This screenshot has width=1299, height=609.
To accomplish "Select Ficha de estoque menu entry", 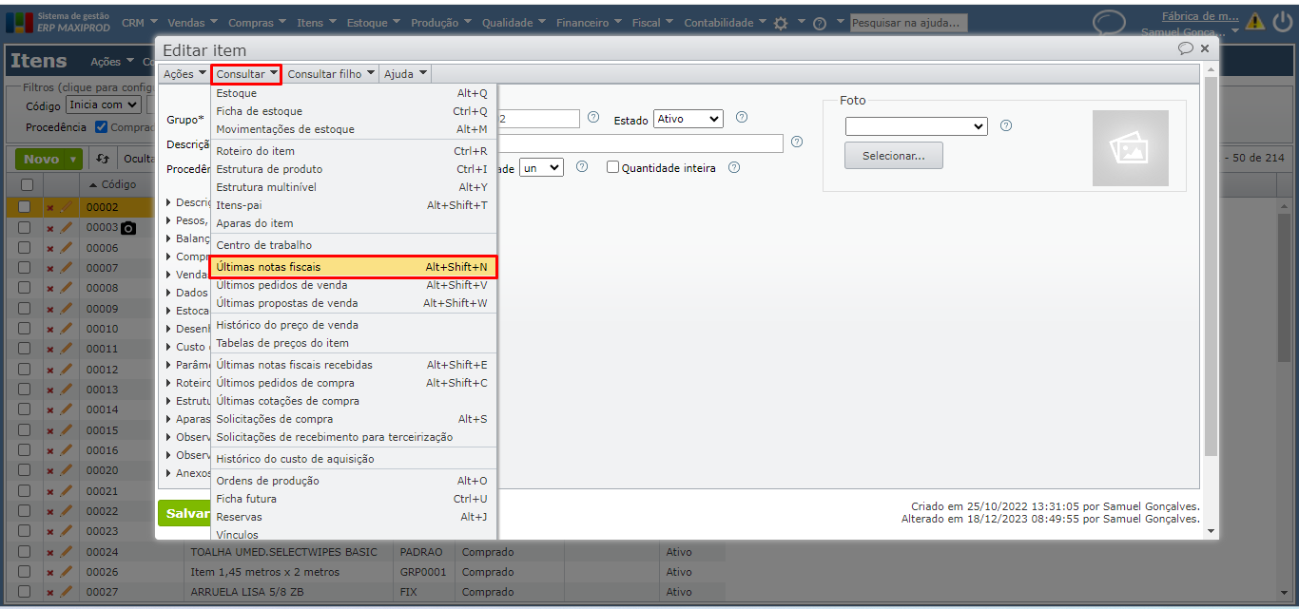I will 353,111.
